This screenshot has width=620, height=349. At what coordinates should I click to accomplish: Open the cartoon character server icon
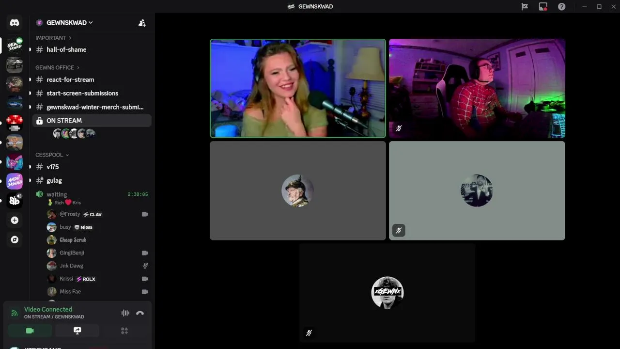pyautogui.click(x=15, y=143)
